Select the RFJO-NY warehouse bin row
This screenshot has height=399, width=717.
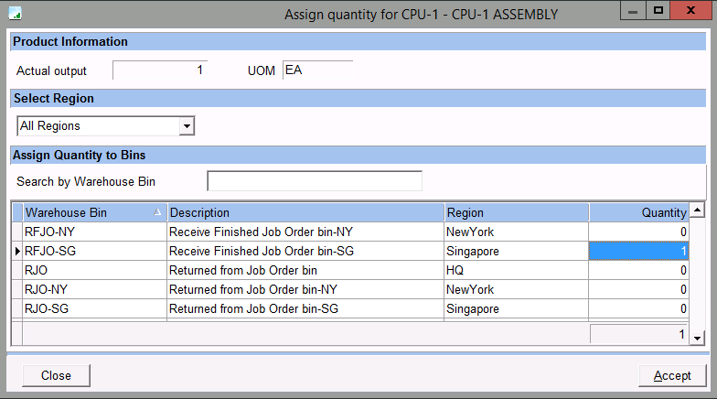coord(93,232)
